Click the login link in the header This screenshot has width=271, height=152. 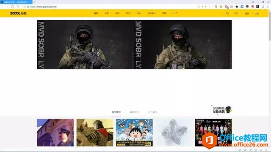pyautogui.click(x=247, y=14)
